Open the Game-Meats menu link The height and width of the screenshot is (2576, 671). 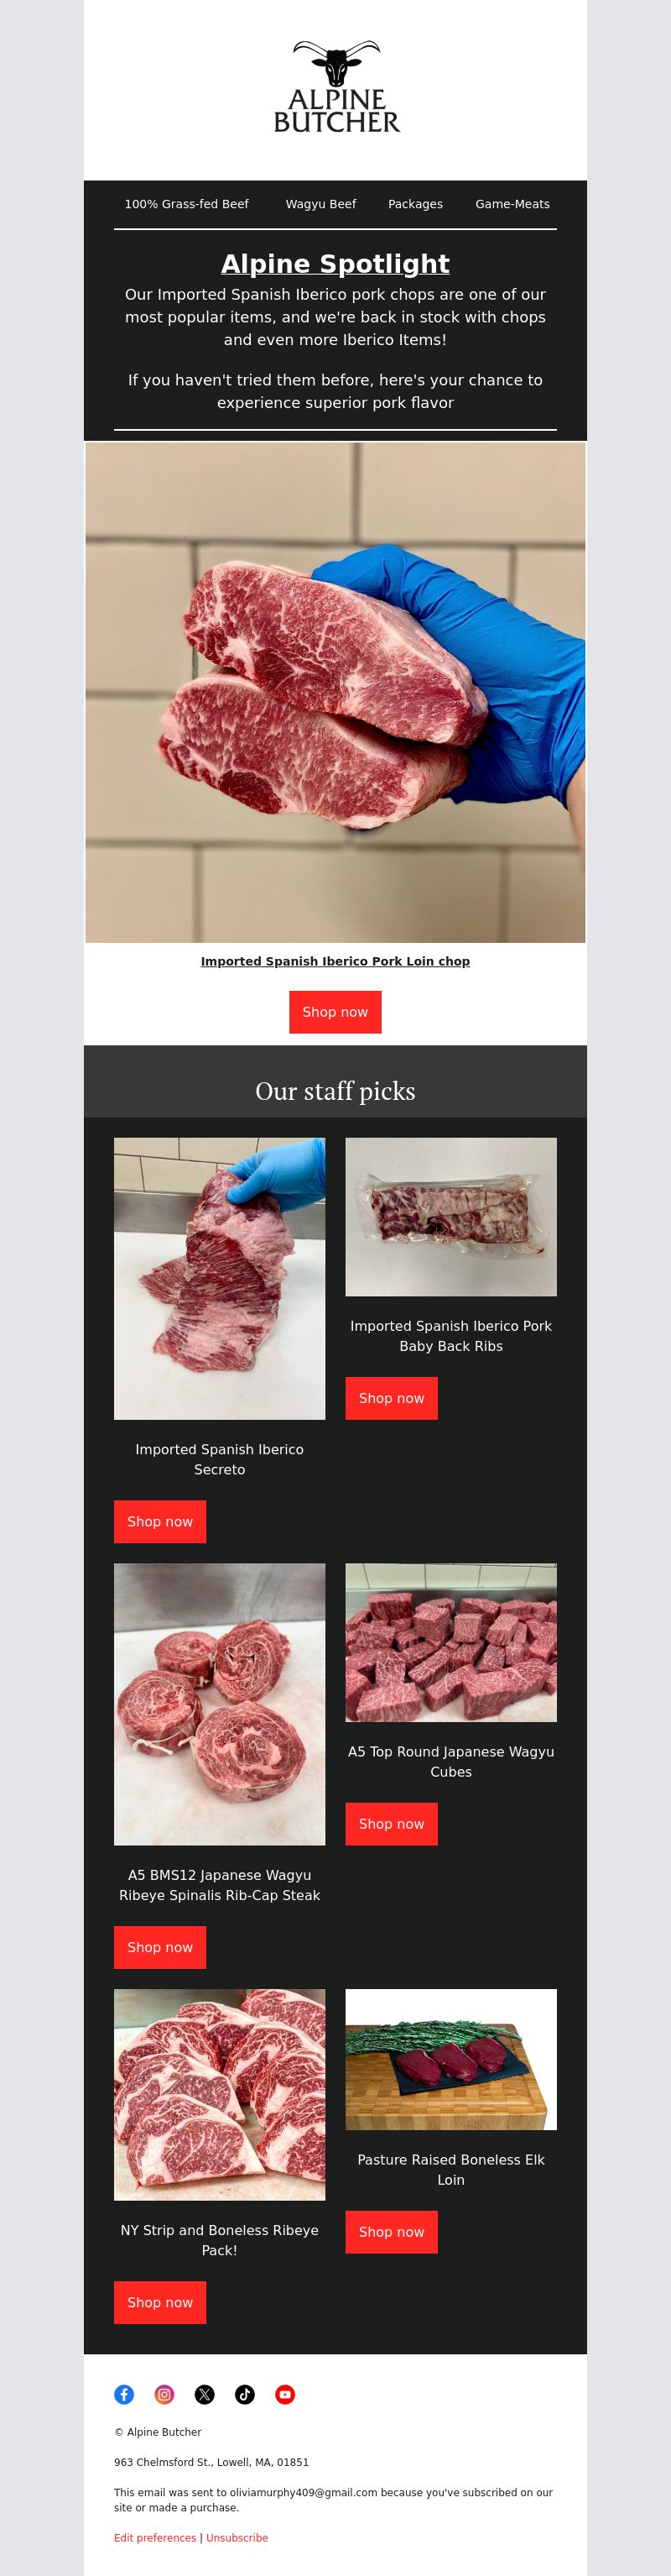click(512, 204)
